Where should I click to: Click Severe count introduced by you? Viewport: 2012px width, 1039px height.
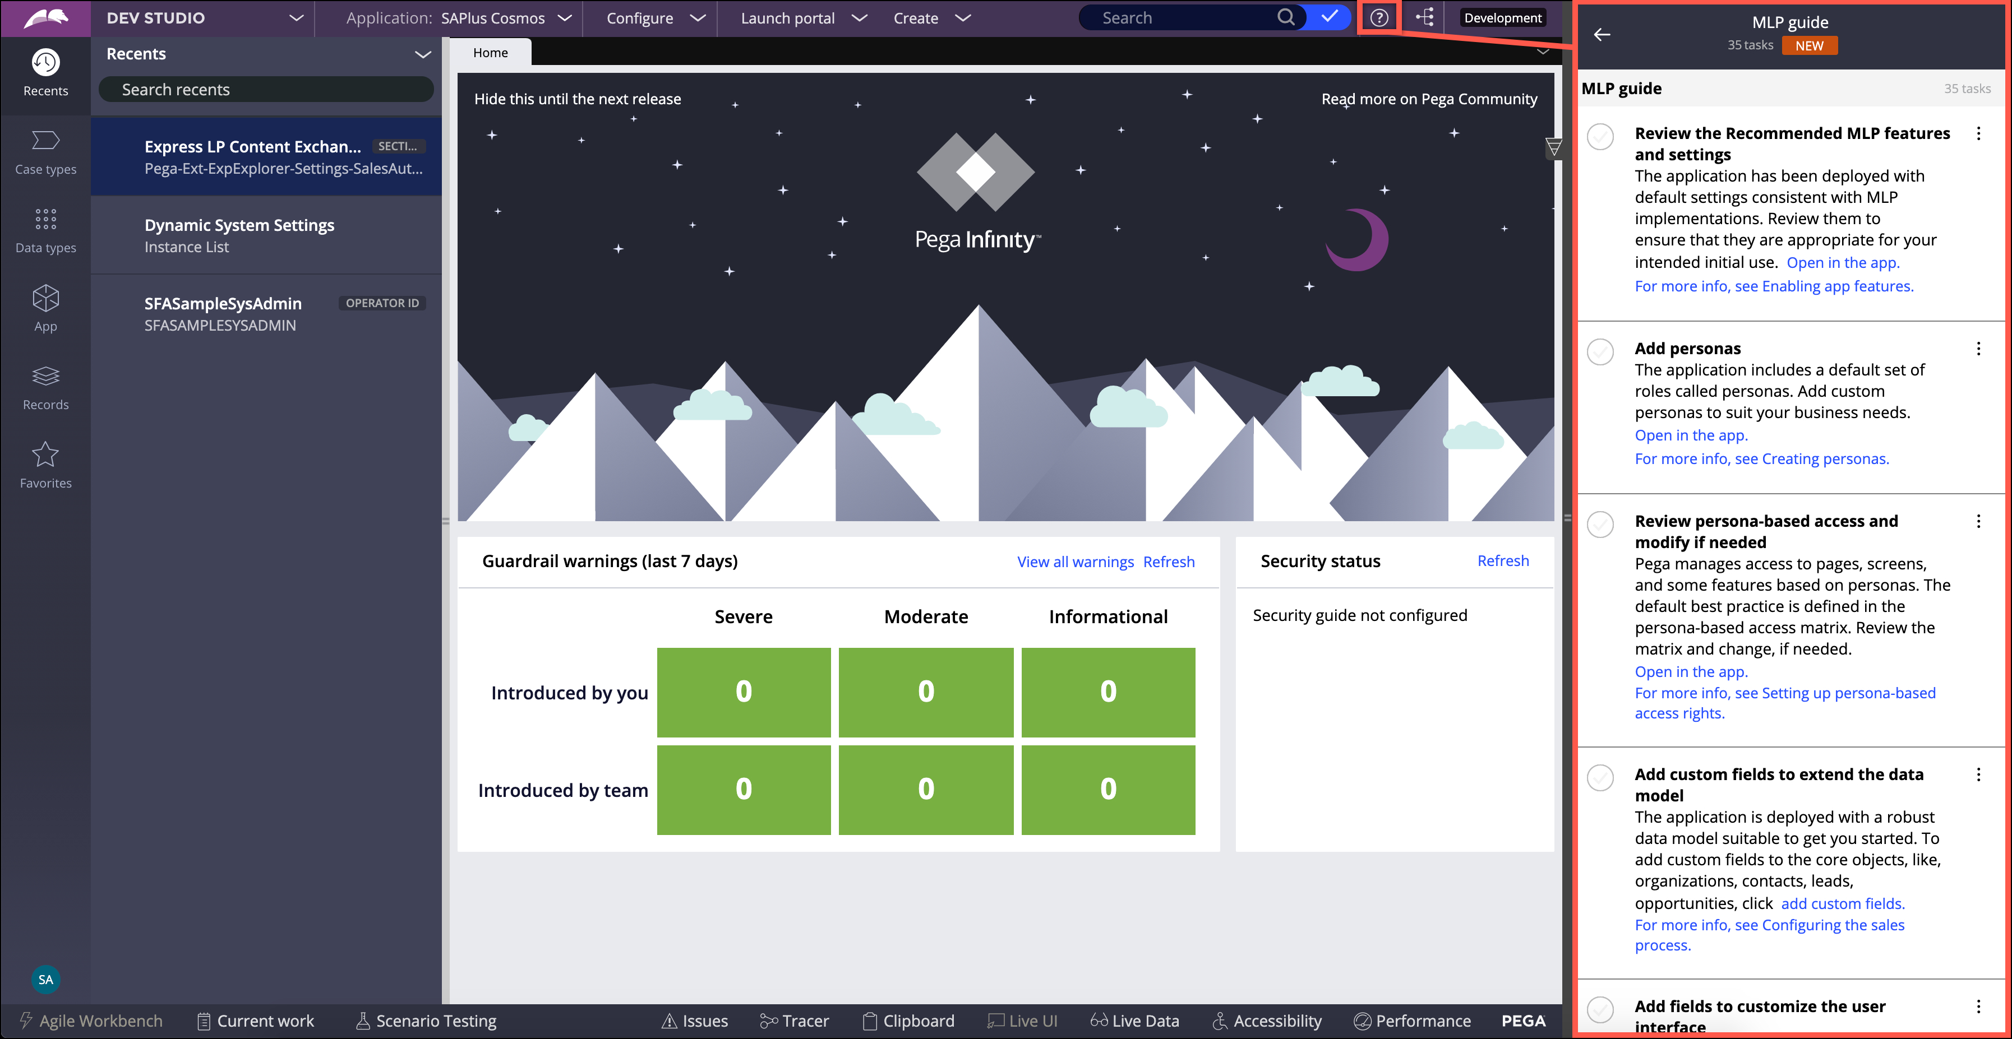pyautogui.click(x=744, y=692)
